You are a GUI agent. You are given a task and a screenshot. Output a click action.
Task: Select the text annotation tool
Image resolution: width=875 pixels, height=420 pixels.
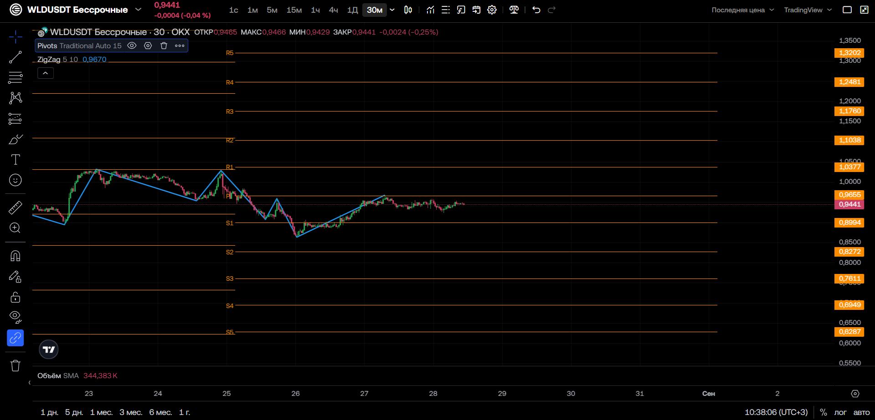[15, 160]
